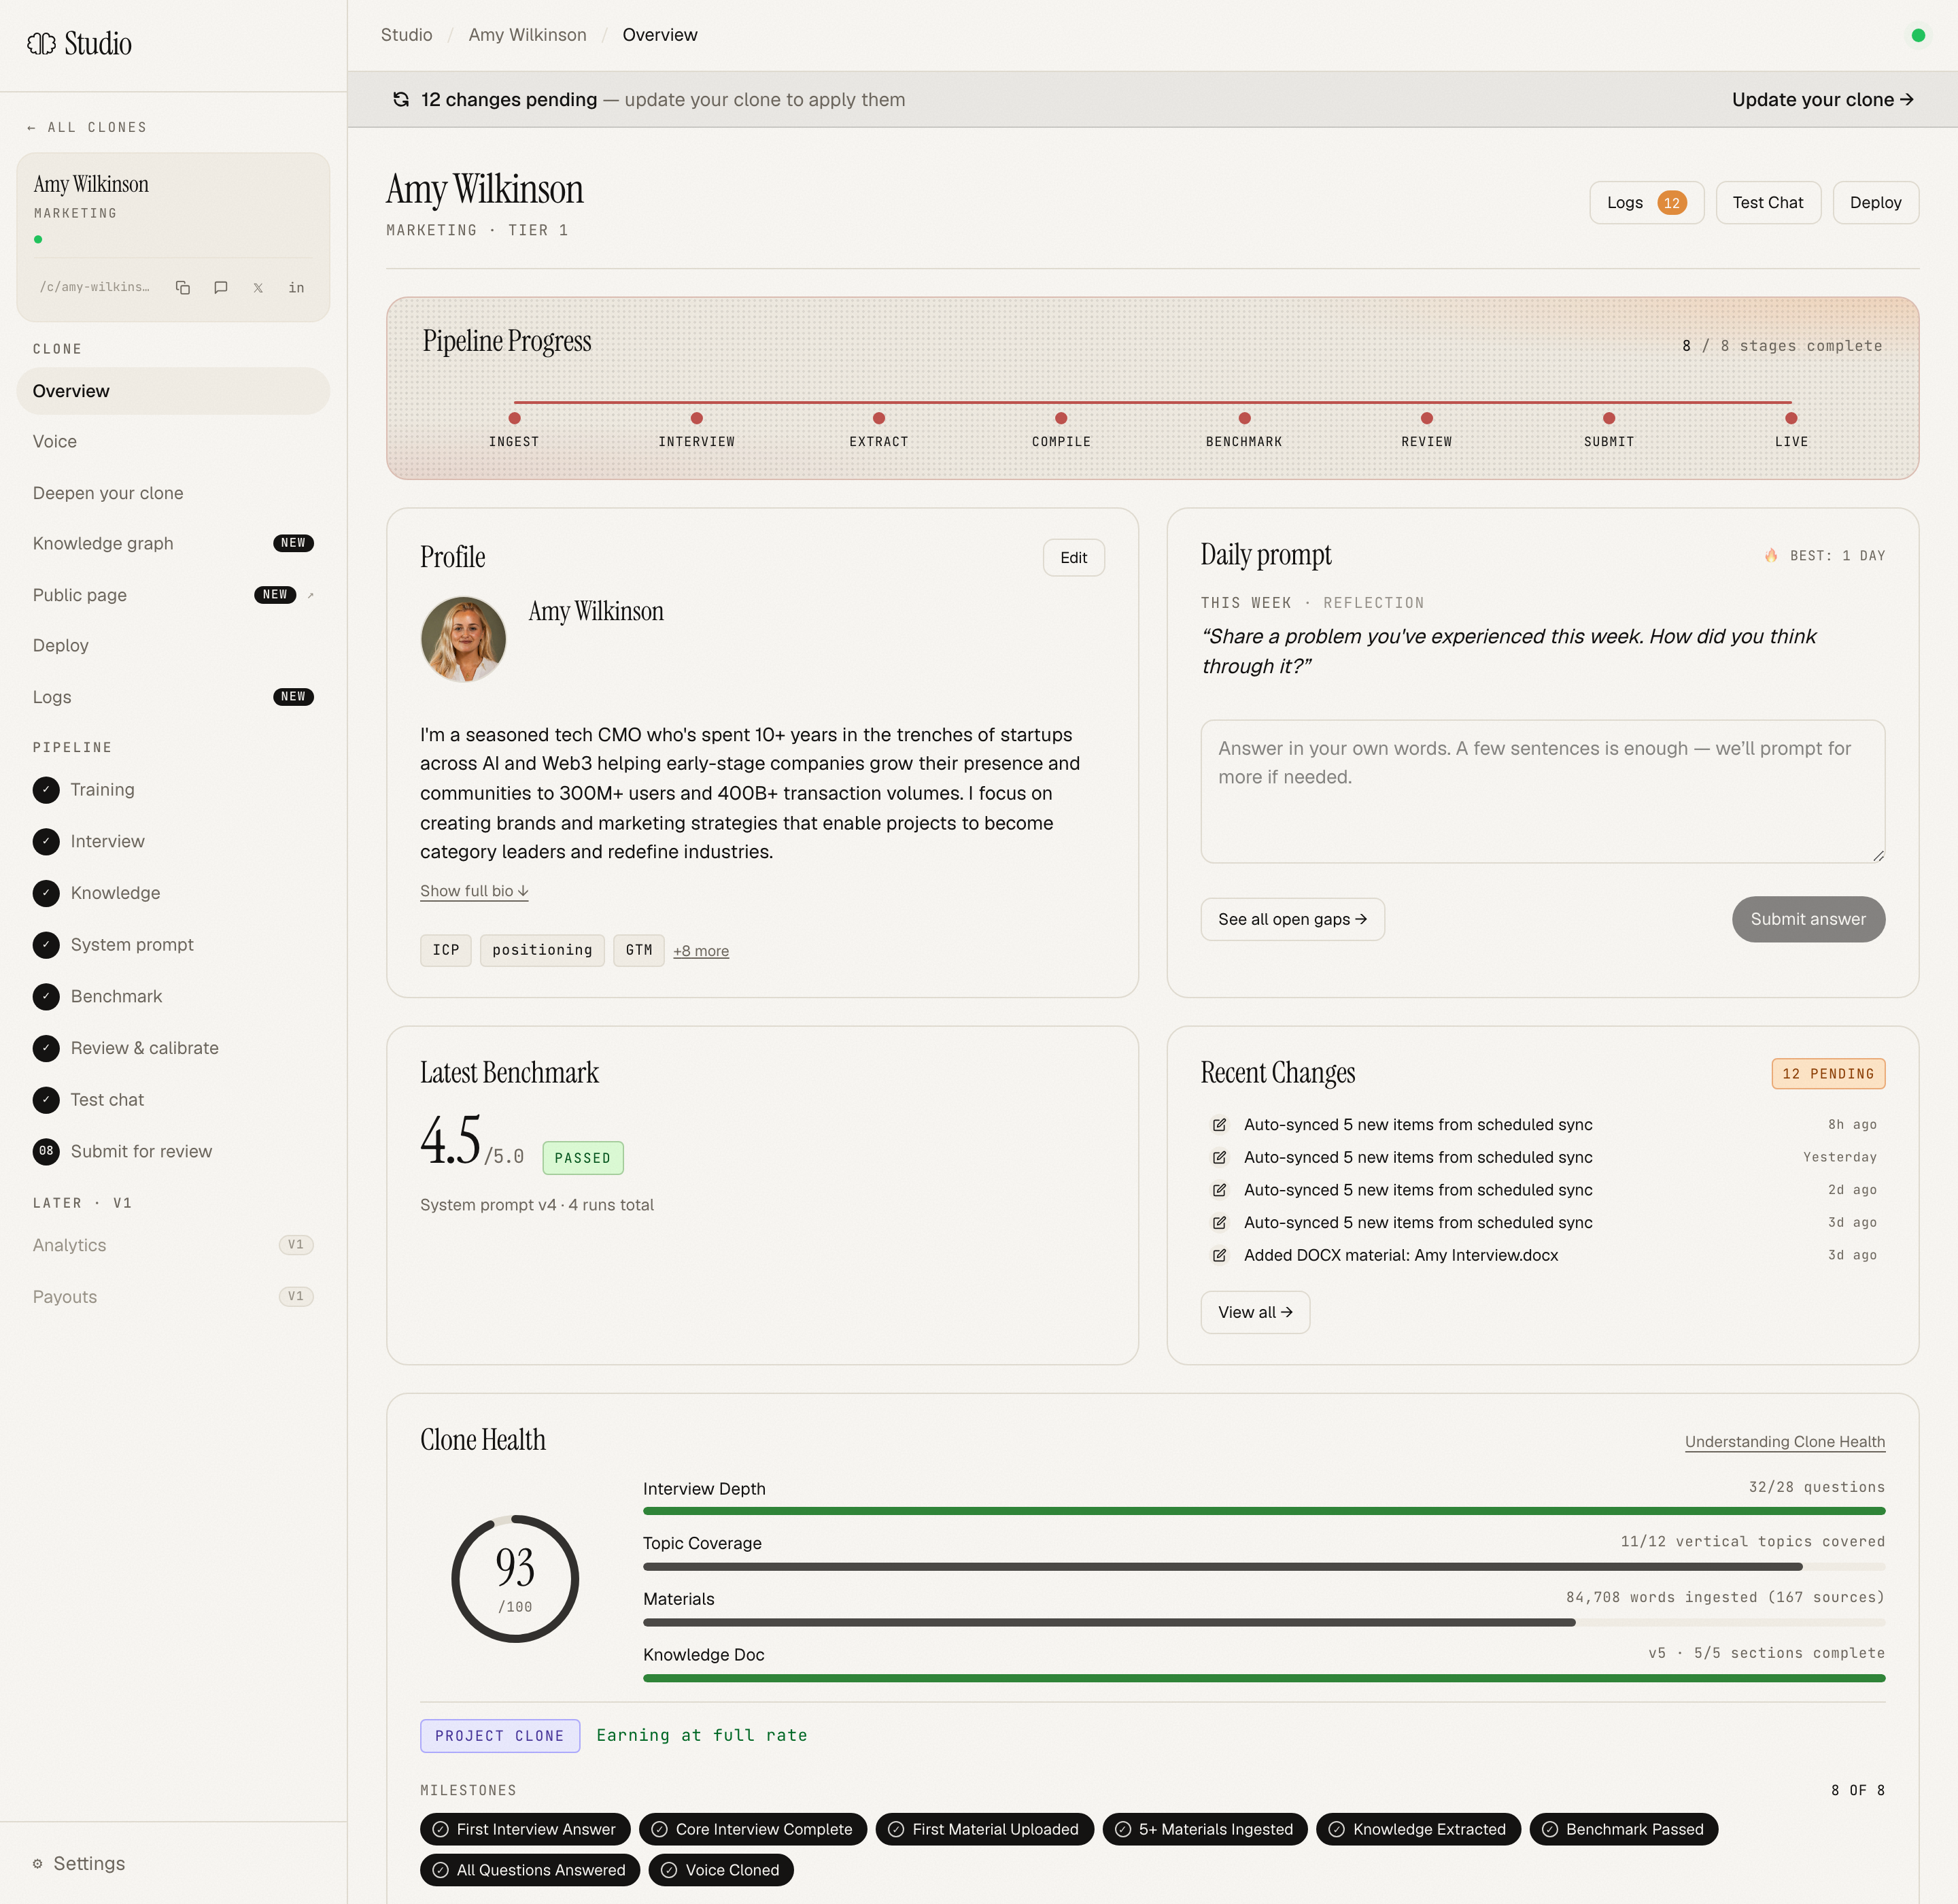The width and height of the screenshot is (1958, 1904).
Task: Click Amy Wilkinson profile photo
Action: pyautogui.click(x=463, y=640)
